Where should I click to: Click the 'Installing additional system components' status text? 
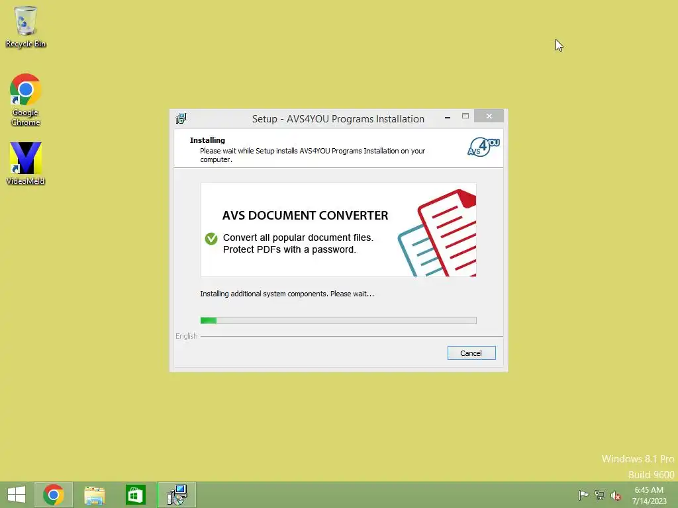tap(287, 294)
